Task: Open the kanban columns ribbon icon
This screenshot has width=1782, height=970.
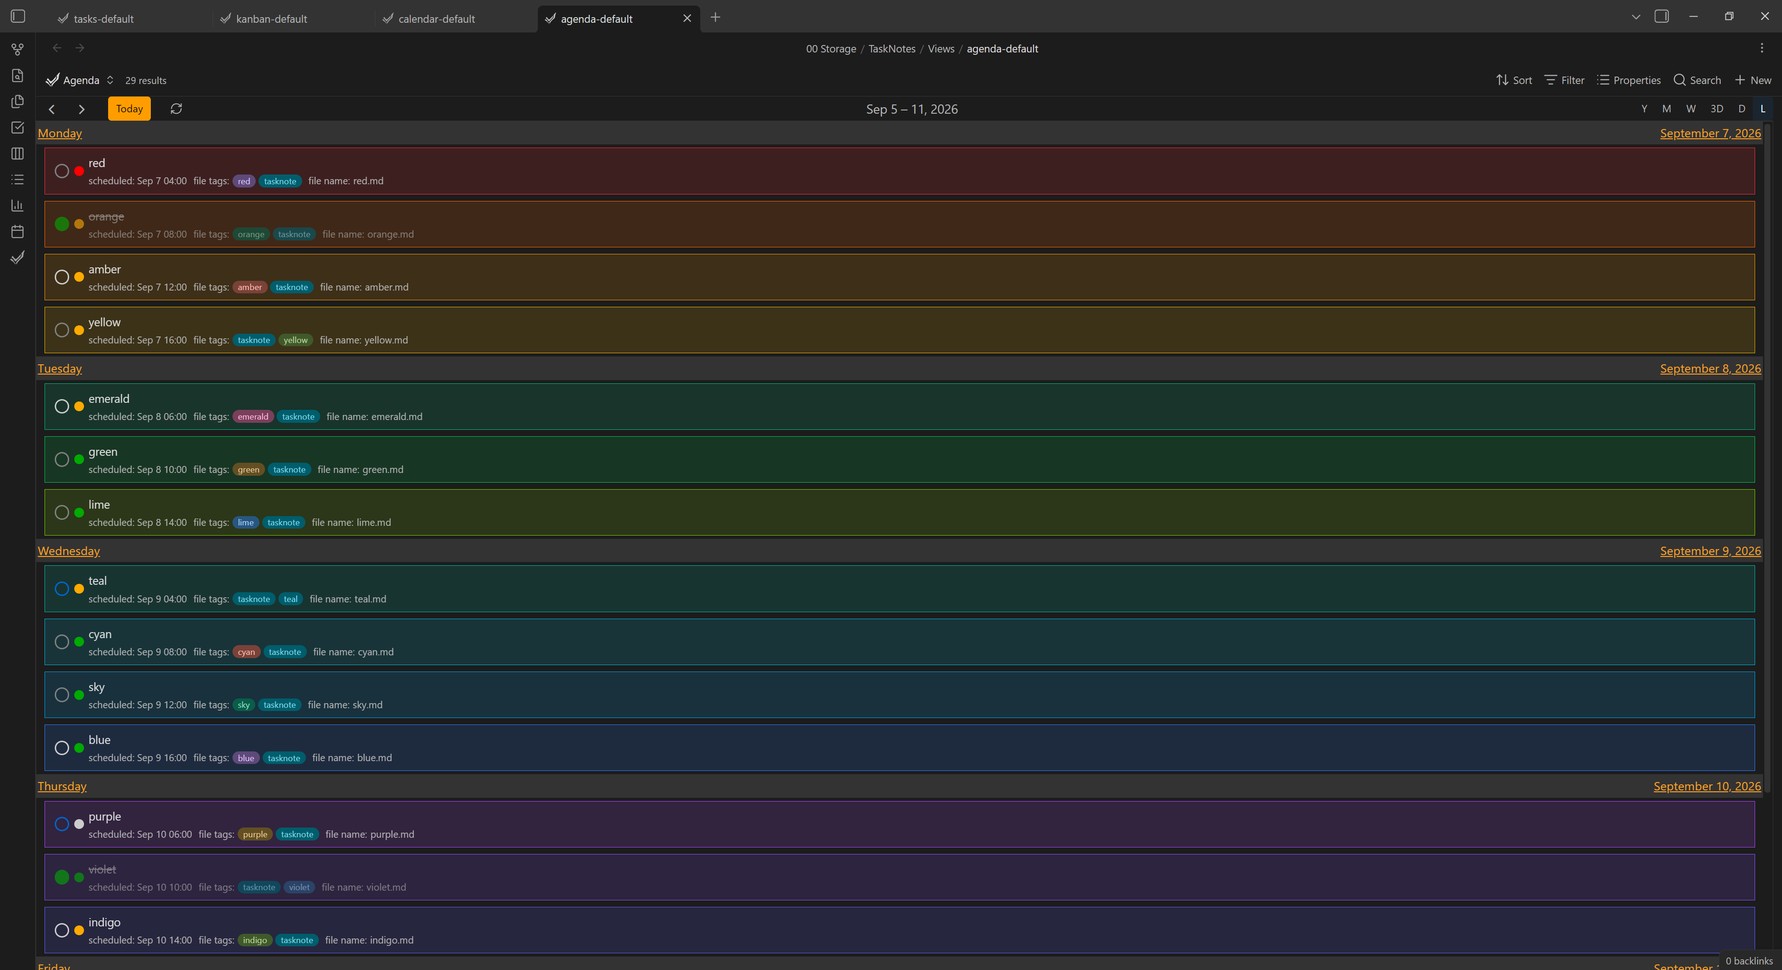Action: coord(18,154)
